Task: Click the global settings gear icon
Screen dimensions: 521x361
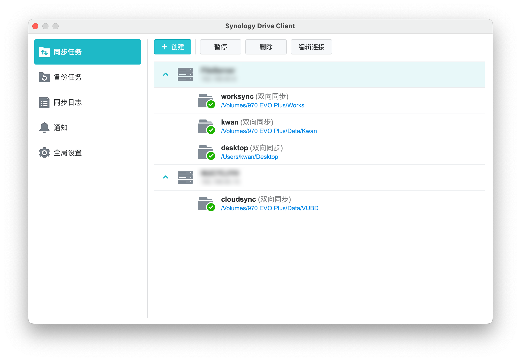Action: tap(44, 153)
